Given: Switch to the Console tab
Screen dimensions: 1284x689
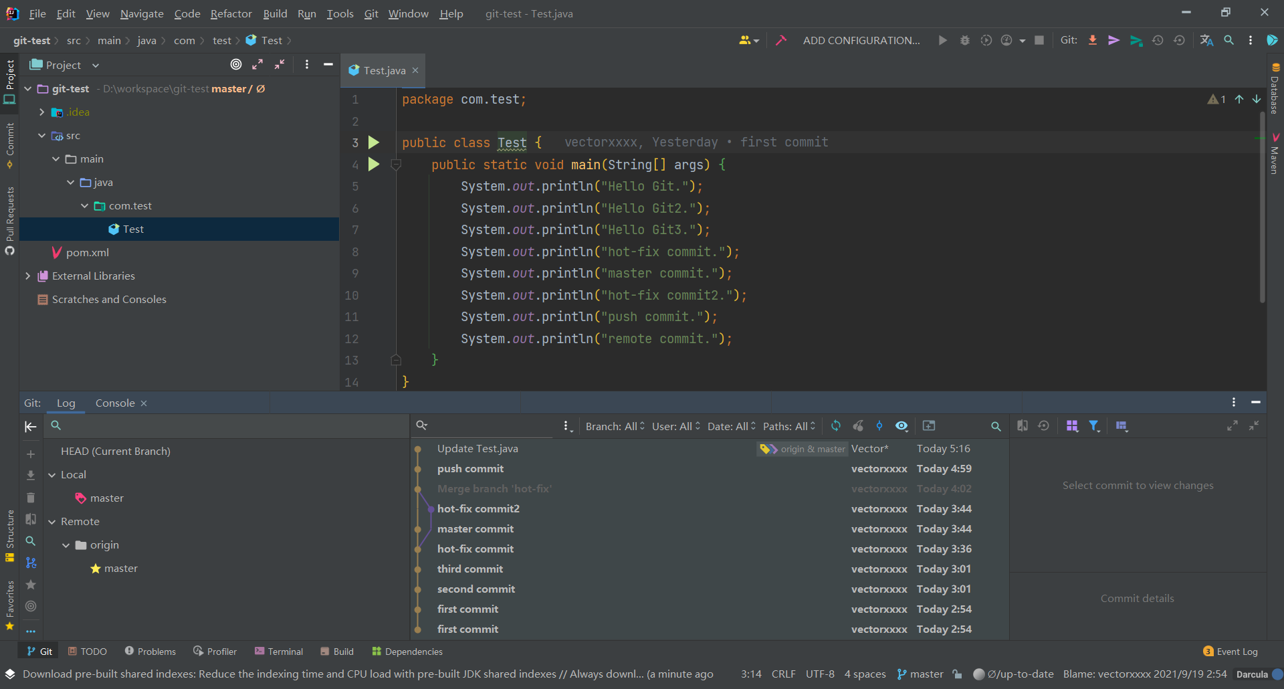Looking at the screenshot, I should coord(115,403).
